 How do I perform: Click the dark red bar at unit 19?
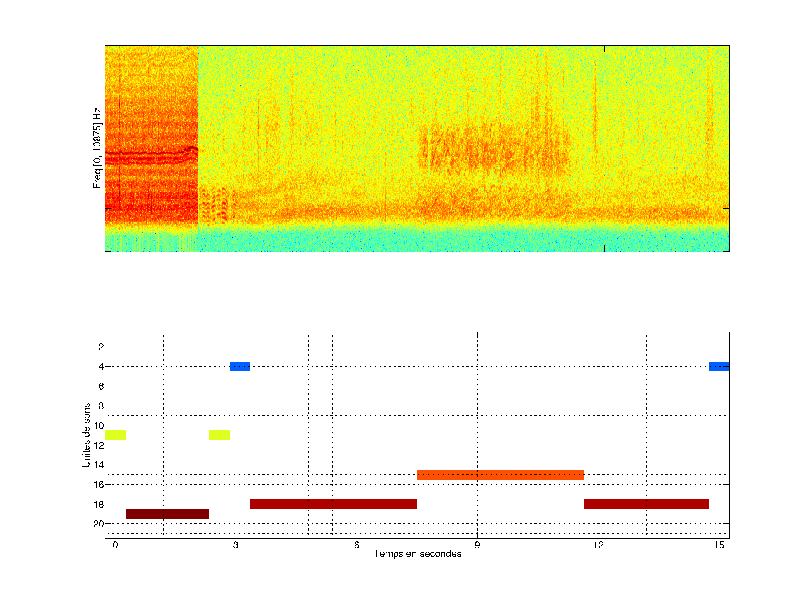click(167, 513)
